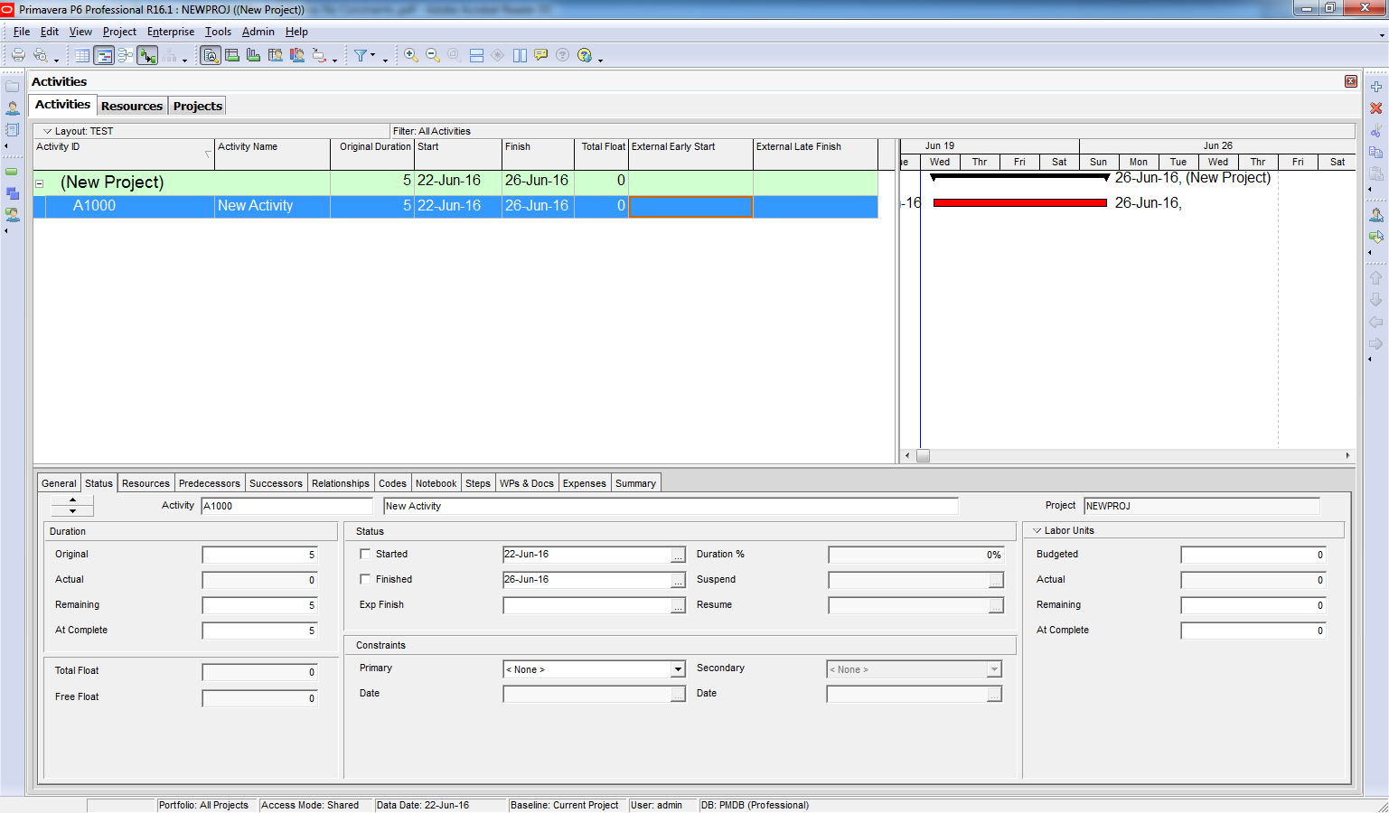The height and width of the screenshot is (813, 1389).
Task: Open the Layout: TEST options dropdown
Action: pyautogui.click(x=47, y=131)
